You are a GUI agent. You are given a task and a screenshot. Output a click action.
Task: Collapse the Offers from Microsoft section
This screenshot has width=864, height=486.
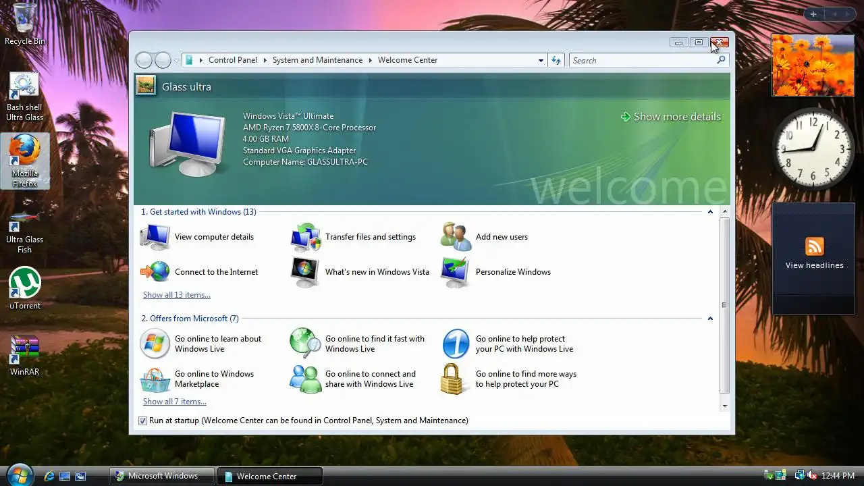click(x=710, y=319)
